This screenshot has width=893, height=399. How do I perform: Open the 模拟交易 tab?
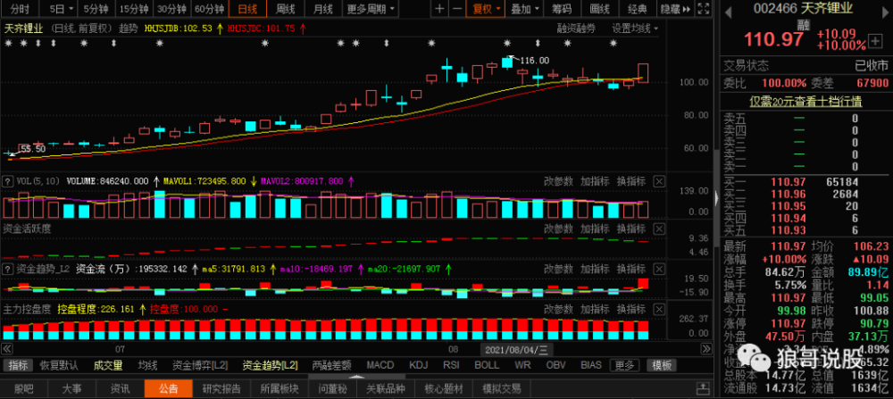click(502, 389)
